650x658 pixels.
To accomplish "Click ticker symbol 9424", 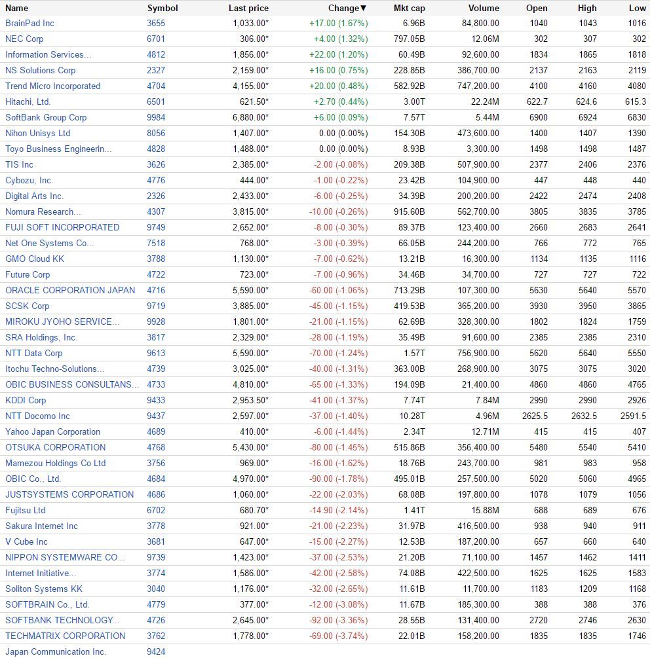I will (156, 651).
